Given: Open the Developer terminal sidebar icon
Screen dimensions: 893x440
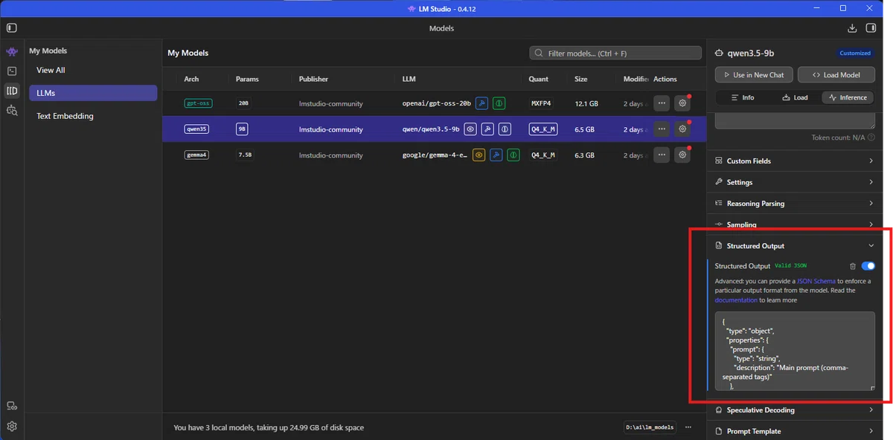Looking at the screenshot, I should pos(11,71).
